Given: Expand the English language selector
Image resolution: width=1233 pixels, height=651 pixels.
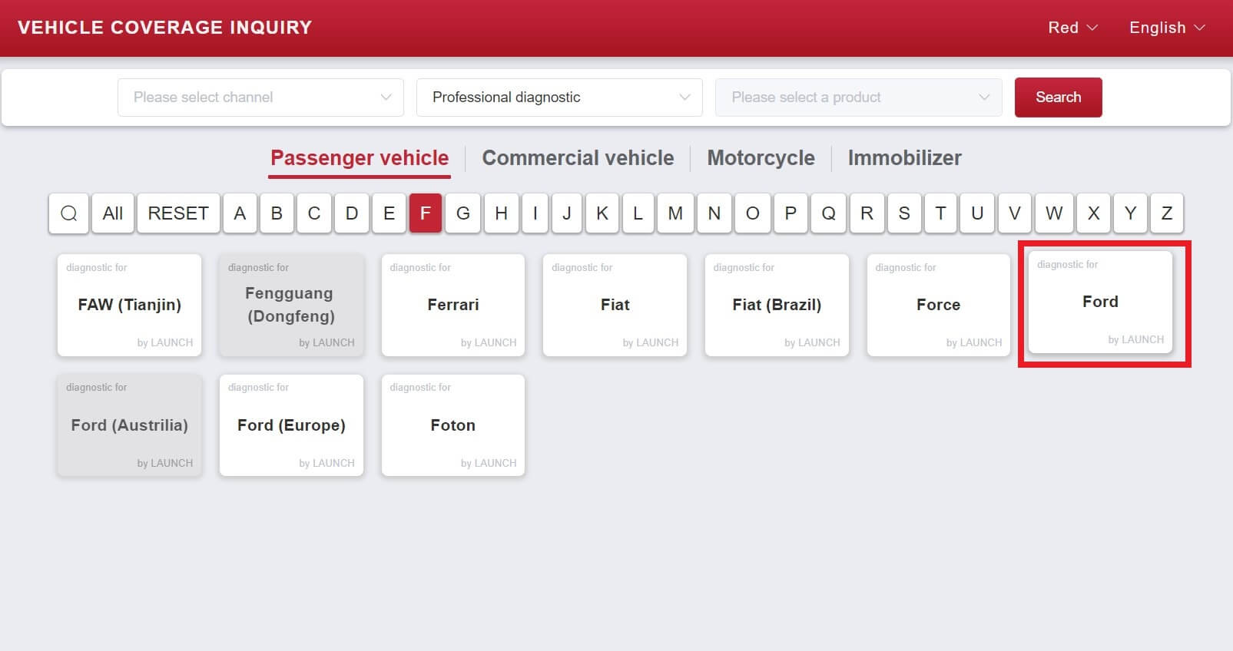Looking at the screenshot, I should coord(1166,28).
